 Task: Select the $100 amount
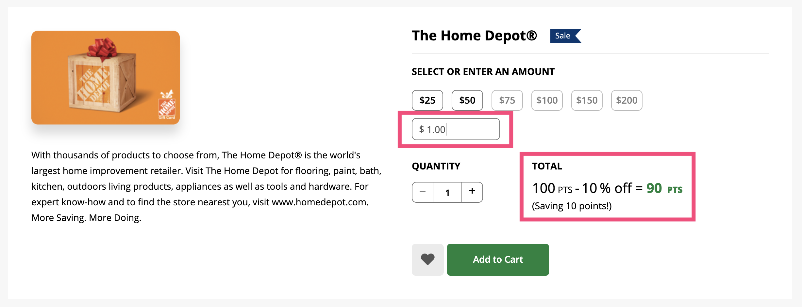coord(547,100)
